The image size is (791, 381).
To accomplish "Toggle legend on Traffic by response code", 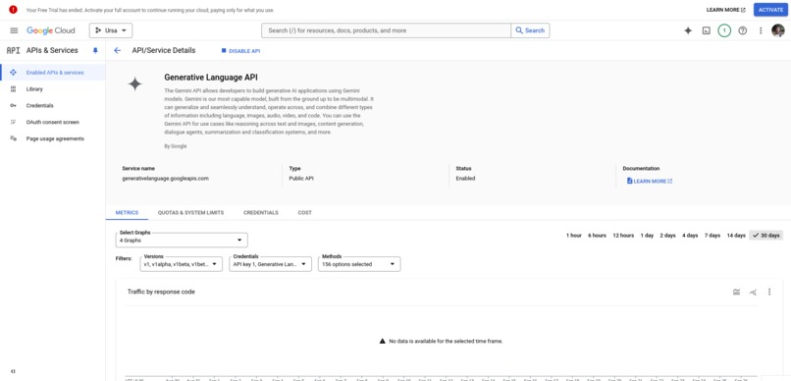I will pyautogui.click(x=736, y=292).
